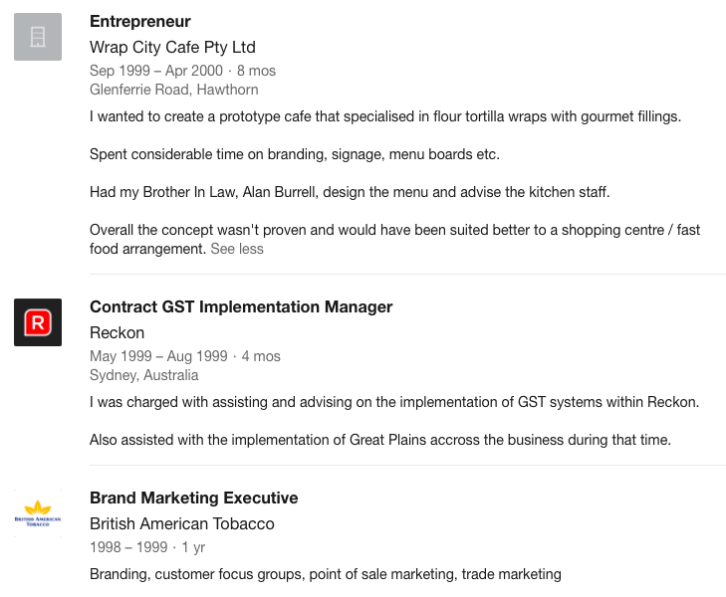Image resolution: width=726 pixels, height=597 pixels.
Task: Click the May 1999 – Aug 1999 duration line
Action: [x=185, y=356]
